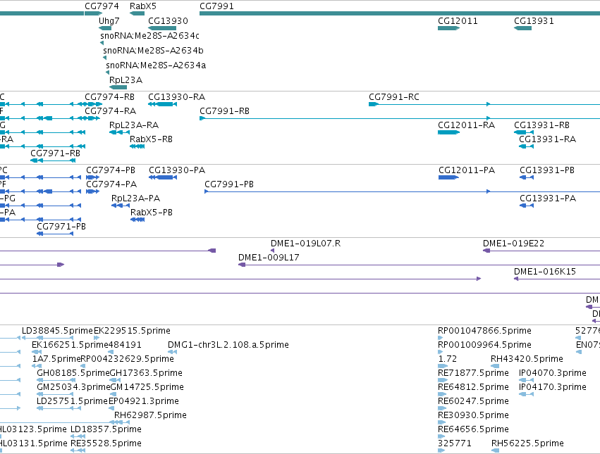Select the Uhg7 gene label
This screenshot has width=600, height=454.
pyautogui.click(x=109, y=21)
